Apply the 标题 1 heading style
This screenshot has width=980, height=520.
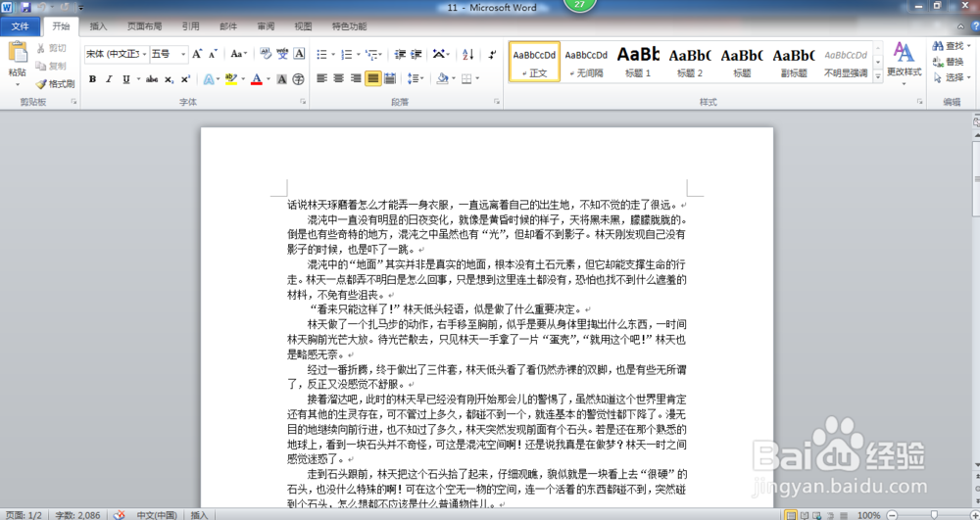pos(638,61)
